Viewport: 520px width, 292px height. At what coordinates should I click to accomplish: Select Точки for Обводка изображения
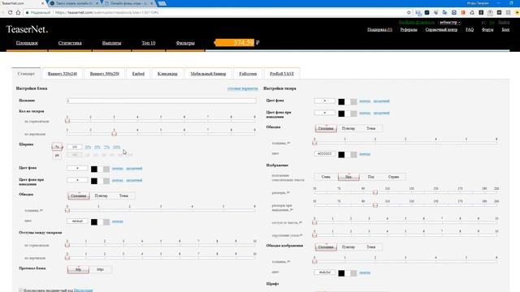coord(370,247)
